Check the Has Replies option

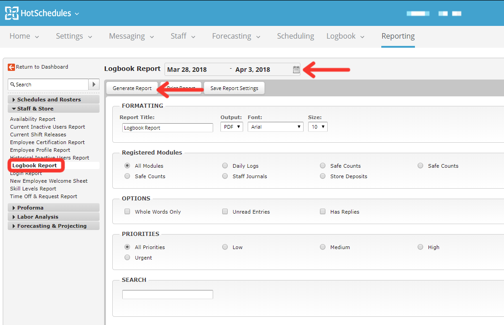(323, 211)
